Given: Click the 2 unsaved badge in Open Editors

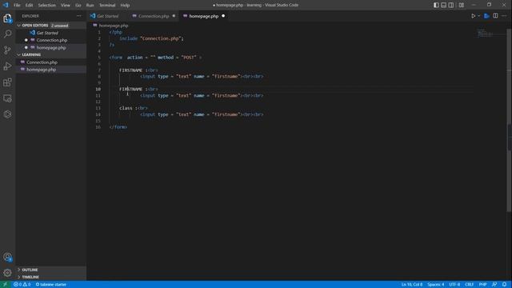Looking at the screenshot, I should tap(59, 26).
